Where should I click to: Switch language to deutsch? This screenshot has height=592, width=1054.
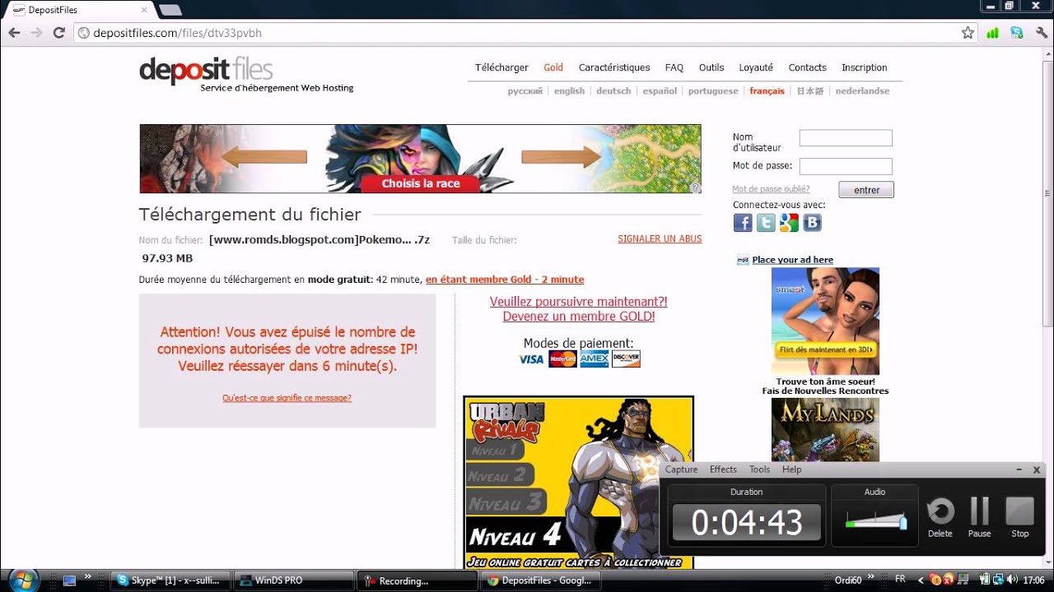click(613, 91)
